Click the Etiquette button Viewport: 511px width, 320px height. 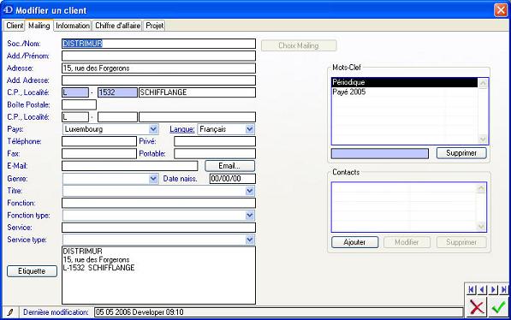[32, 271]
